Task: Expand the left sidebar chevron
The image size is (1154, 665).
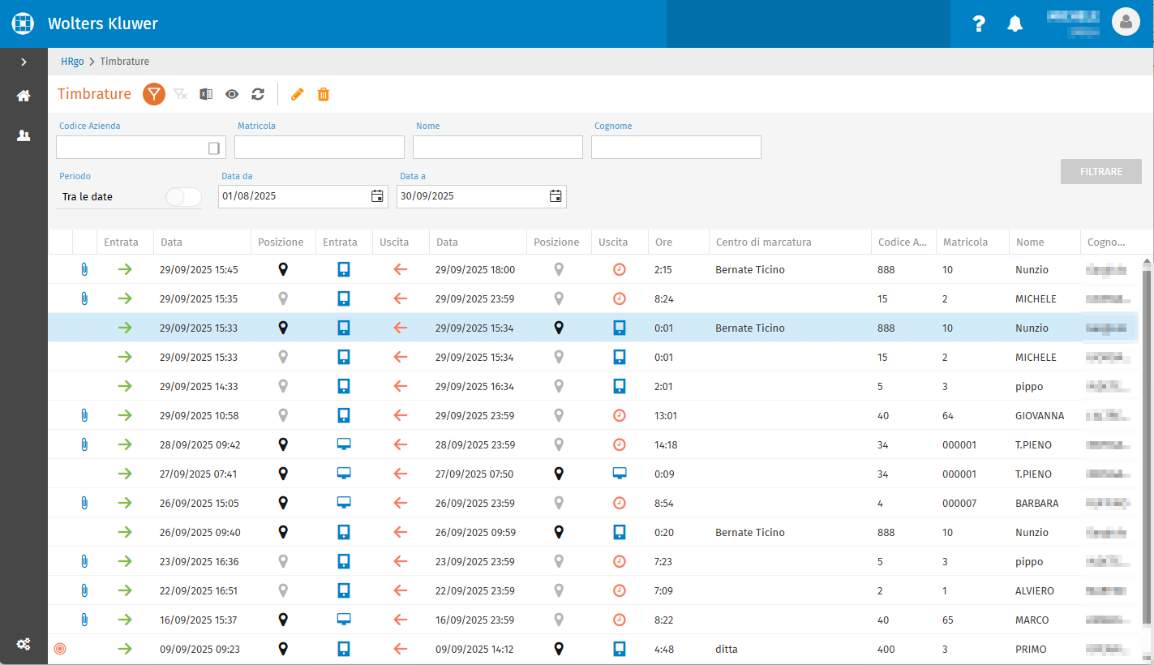Action: point(24,62)
